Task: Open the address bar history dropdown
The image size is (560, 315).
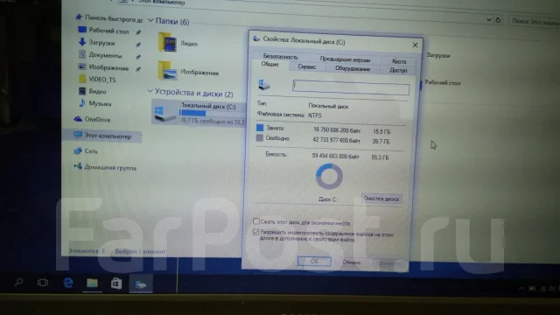Action: pyautogui.click(x=488, y=20)
